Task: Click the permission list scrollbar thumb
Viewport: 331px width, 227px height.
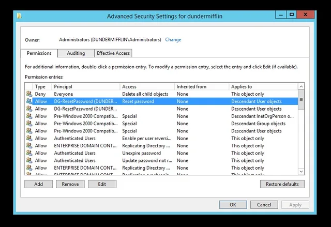Action: (x=301, y=100)
